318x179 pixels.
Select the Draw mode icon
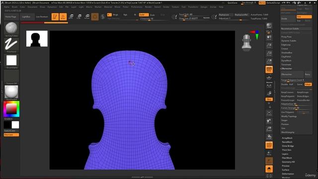(x=63, y=16)
